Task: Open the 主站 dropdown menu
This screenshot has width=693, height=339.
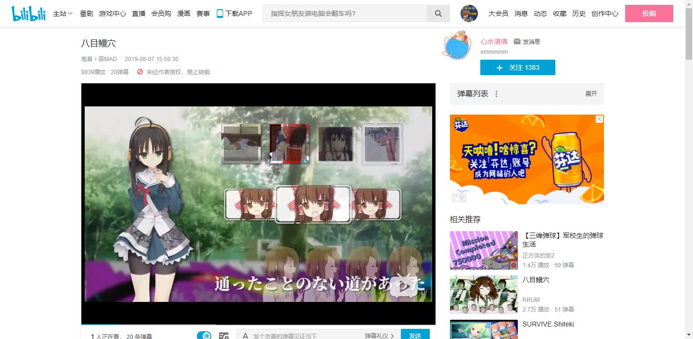Action: click(63, 13)
